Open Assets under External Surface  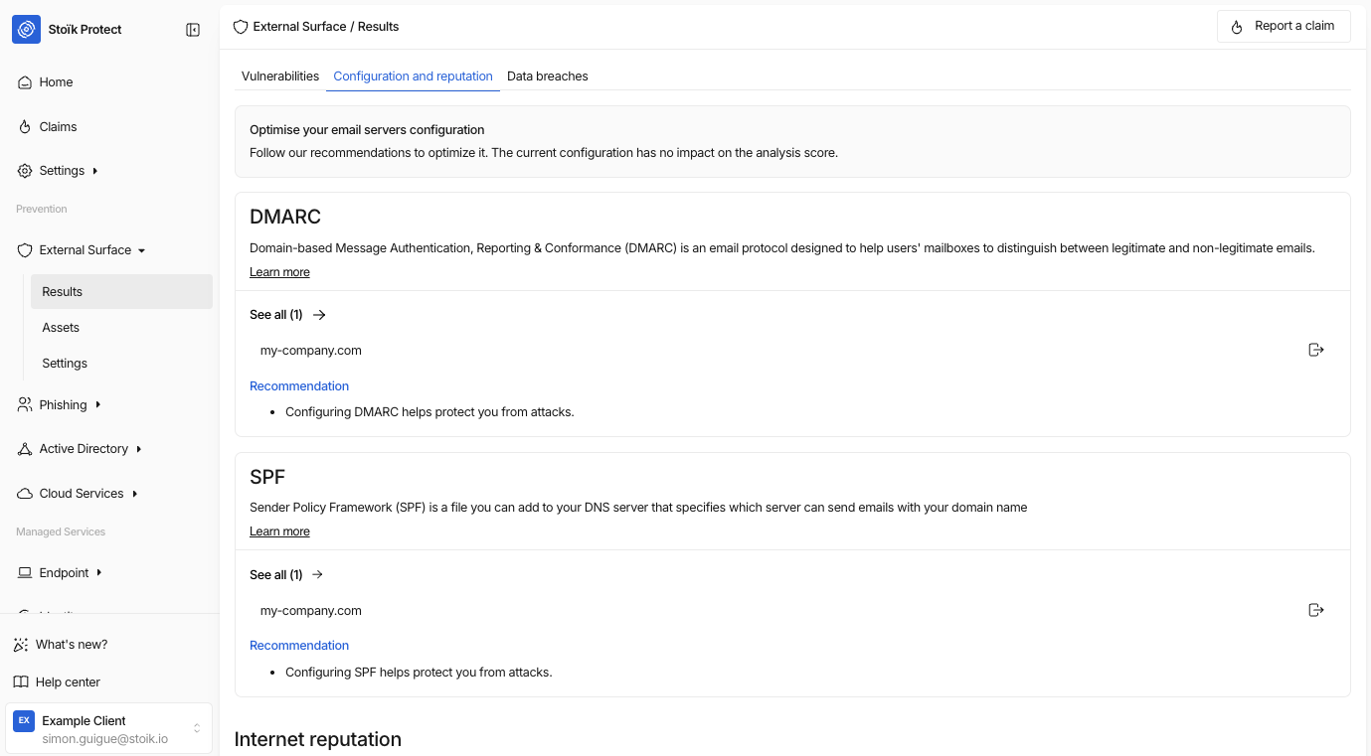tap(61, 328)
